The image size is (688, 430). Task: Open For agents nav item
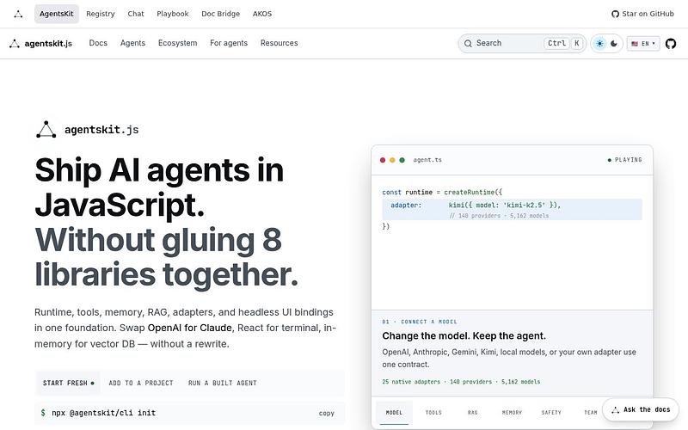[x=229, y=43]
